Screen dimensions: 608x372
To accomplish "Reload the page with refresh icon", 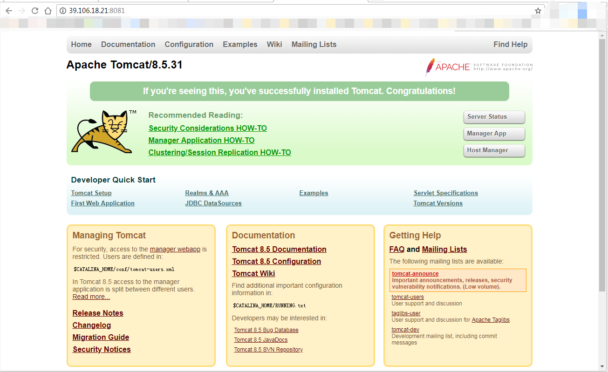I will [35, 11].
